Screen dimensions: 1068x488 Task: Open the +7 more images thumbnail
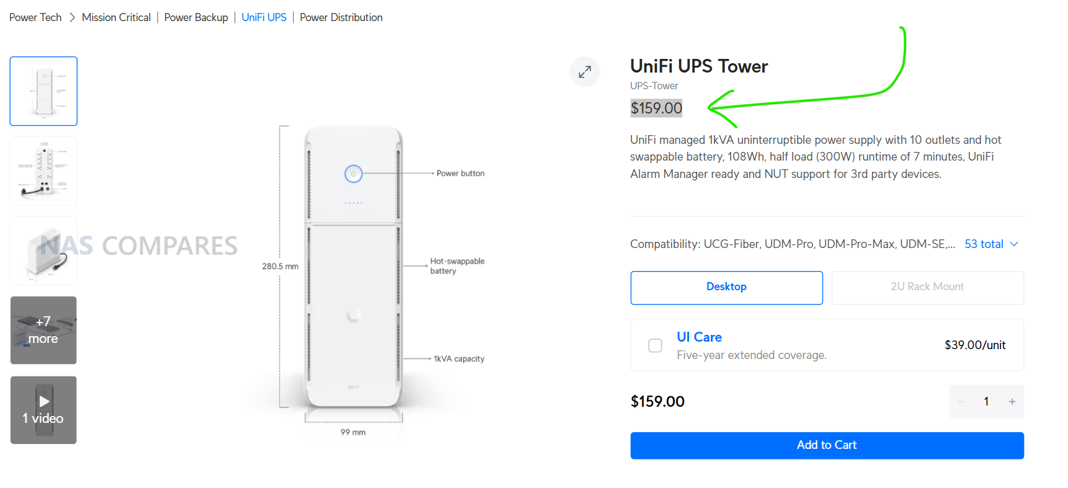coord(43,330)
